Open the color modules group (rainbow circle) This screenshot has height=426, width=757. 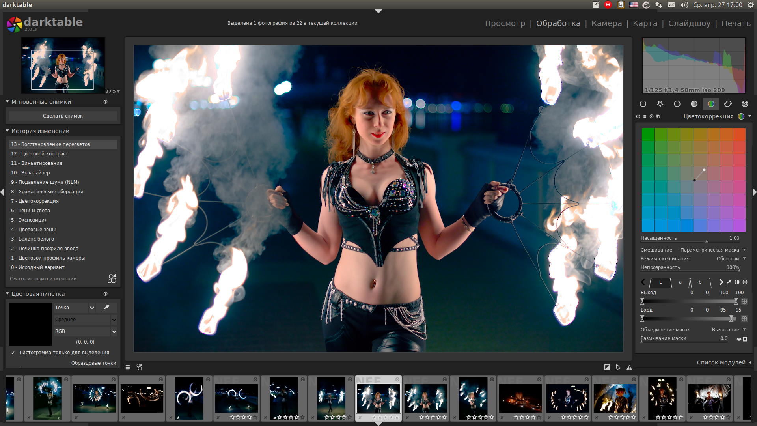click(x=711, y=104)
